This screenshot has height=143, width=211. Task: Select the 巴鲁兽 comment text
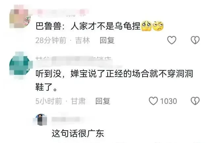pos(100,26)
